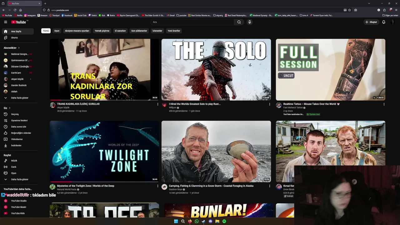Open Windows Start menu on taskbar

tap(176, 221)
